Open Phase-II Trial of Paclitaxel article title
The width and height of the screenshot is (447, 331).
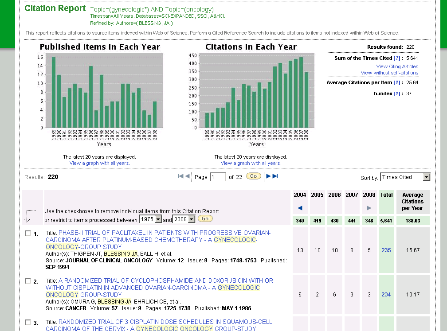pos(158,240)
